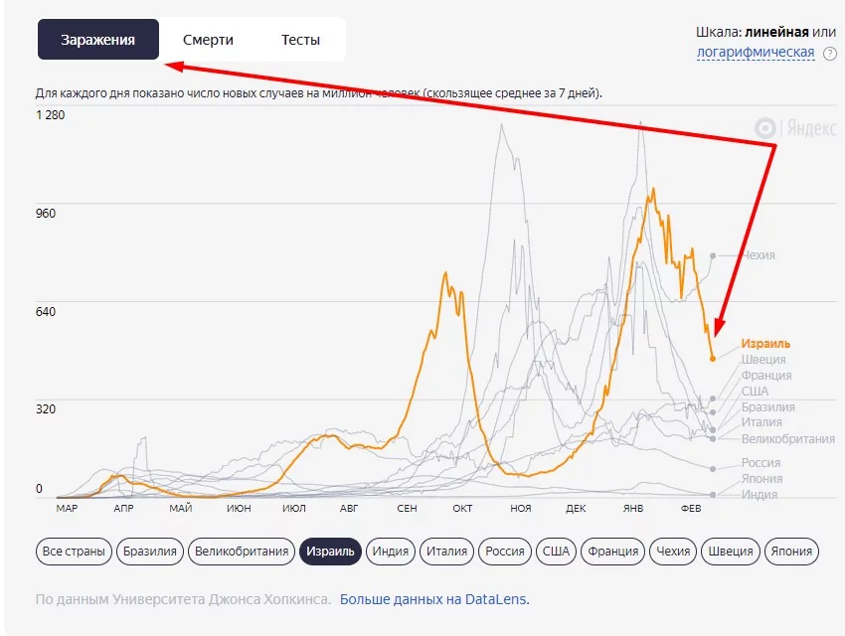This screenshot has width=845, height=636.
Task: Toggle the Швеция country chip
Action: tap(731, 551)
